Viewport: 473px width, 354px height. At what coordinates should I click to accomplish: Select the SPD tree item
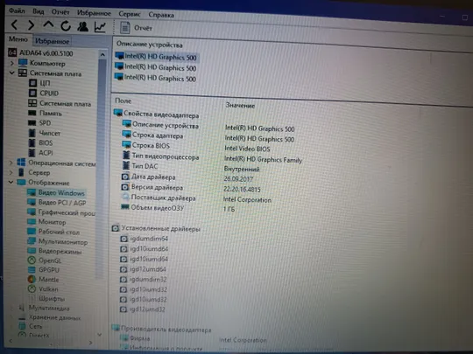pyautogui.click(x=39, y=123)
